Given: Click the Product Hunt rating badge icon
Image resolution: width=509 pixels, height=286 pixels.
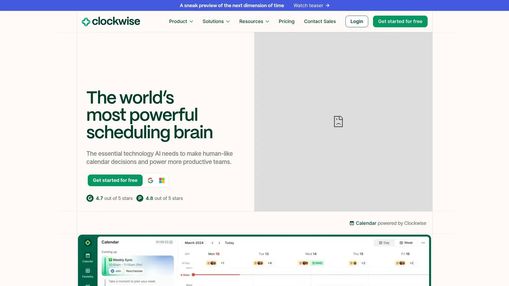Looking at the screenshot, I should pyautogui.click(x=140, y=198).
